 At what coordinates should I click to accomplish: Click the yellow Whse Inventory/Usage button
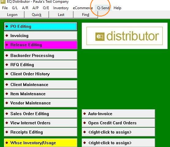tap(41, 143)
